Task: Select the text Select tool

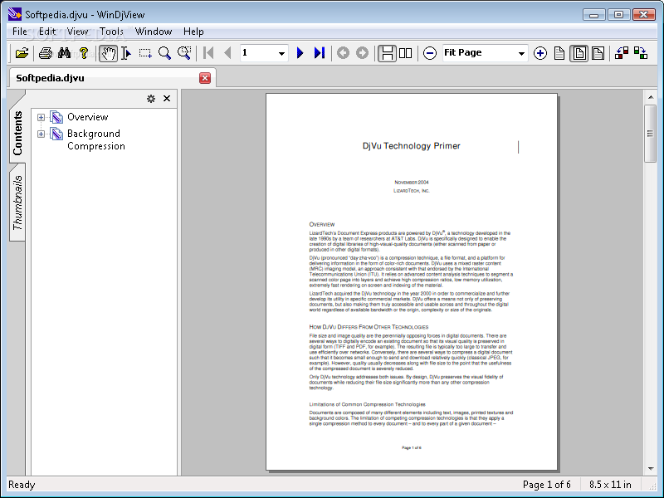Action: point(126,53)
